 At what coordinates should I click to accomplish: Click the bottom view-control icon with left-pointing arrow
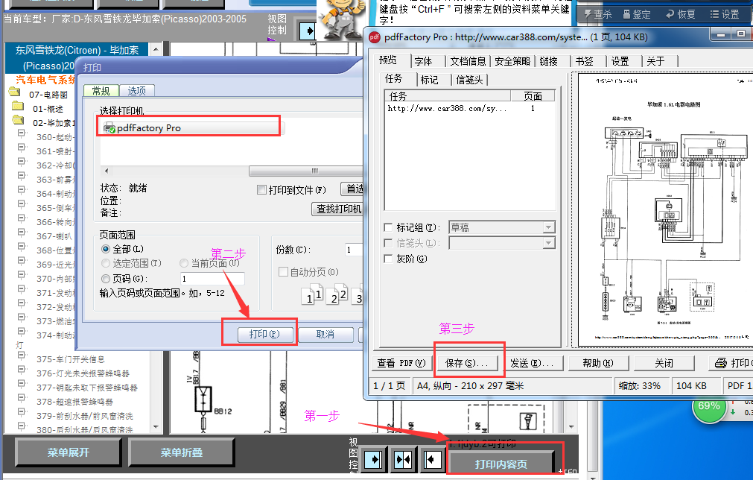432,460
